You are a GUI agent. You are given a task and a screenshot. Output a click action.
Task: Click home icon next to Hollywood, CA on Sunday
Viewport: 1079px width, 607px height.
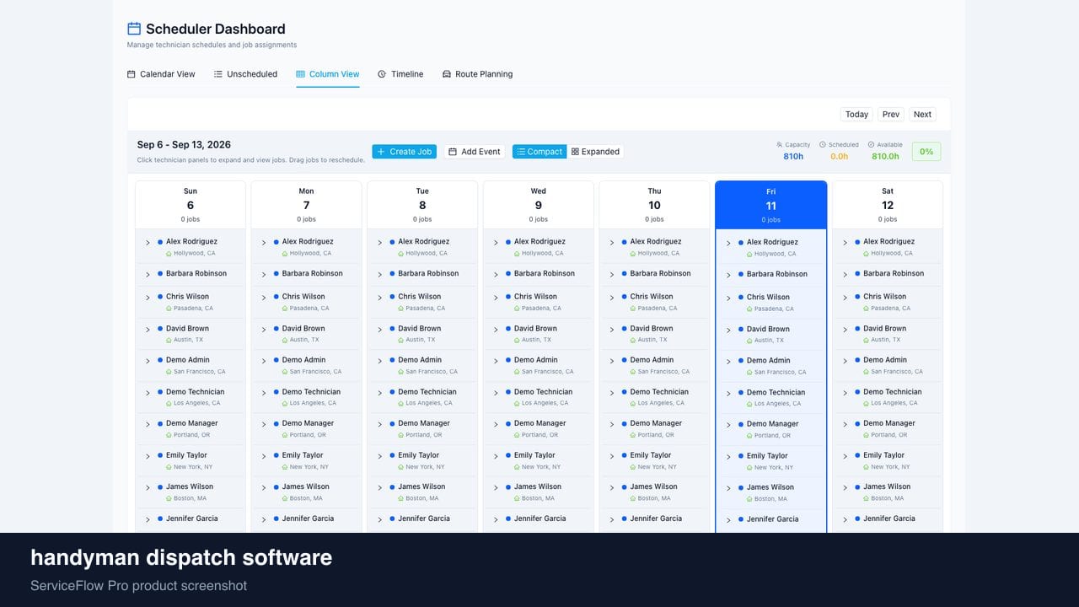tap(169, 253)
